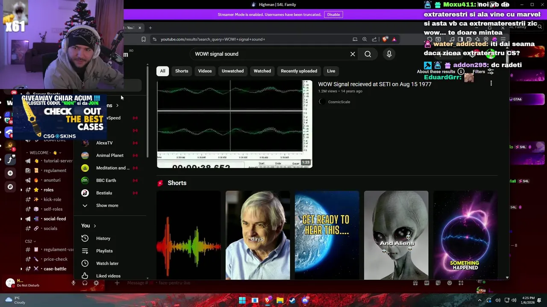Open the History page icon in YouTube sidebar
547x307 pixels.
click(85, 238)
